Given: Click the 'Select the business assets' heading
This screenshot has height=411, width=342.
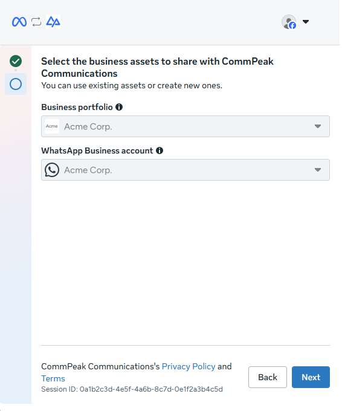Looking at the screenshot, I should [157, 67].
